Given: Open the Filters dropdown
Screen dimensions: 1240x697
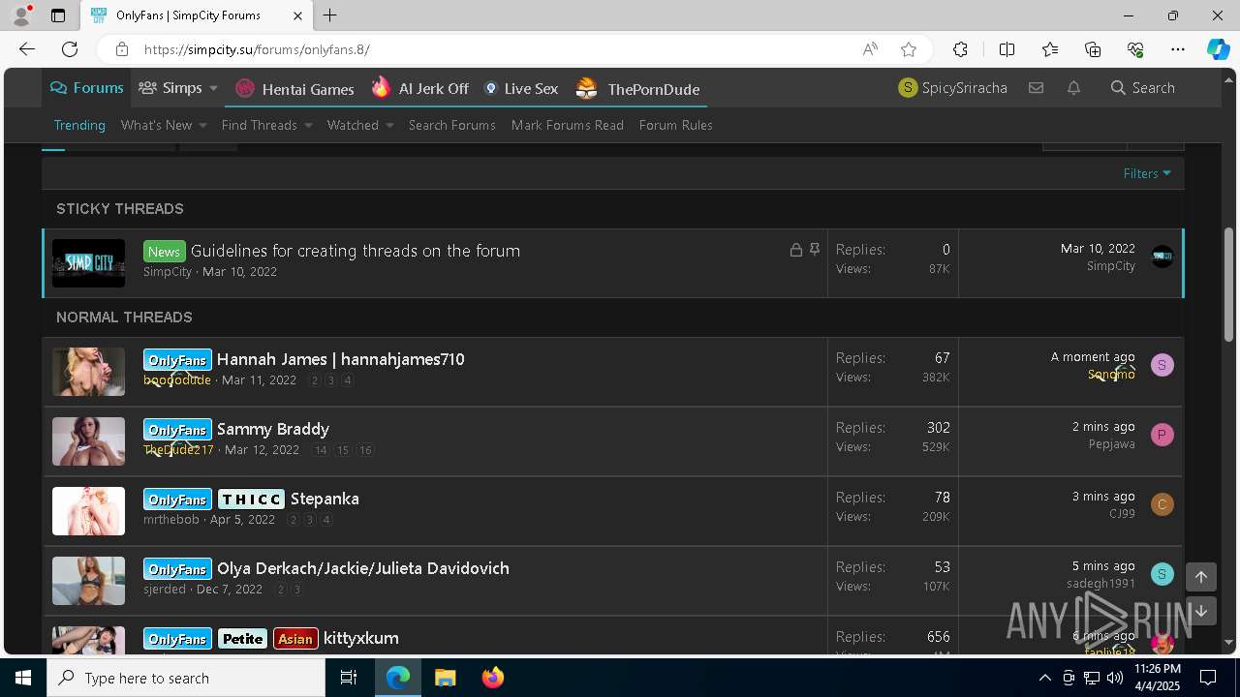Looking at the screenshot, I should 1147,173.
